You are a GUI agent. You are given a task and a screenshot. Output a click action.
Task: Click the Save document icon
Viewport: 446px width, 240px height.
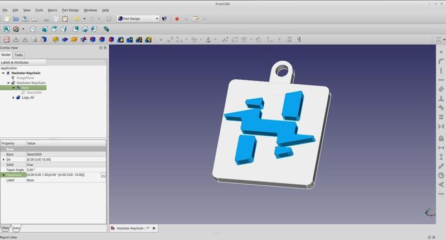click(25, 19)
